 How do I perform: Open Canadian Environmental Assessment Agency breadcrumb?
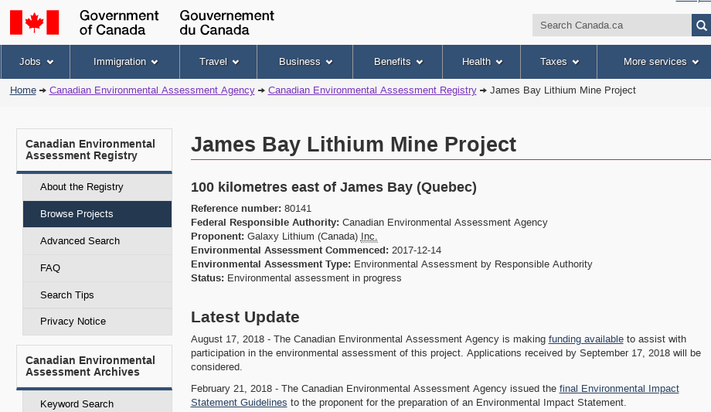coord(152,90)
